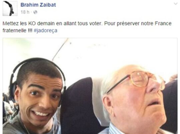This screenshot has height=134, width=180.
Task: Open the poster's profile picture thumbnail
Action: pyautogui.click(x=10, y=8)
